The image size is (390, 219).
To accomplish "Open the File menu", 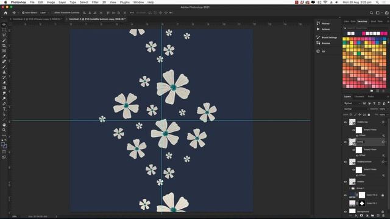I will click(x=32, y=2).
